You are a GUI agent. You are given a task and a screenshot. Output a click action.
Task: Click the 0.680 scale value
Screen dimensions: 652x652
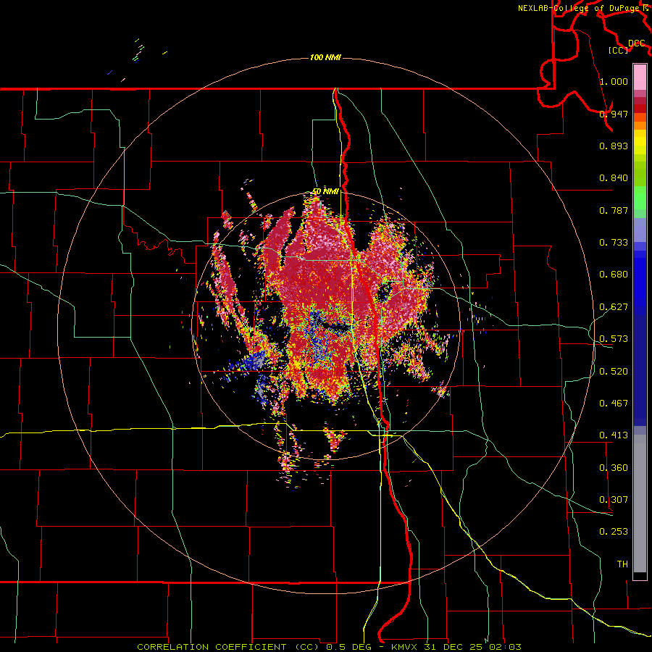tap(614, 275)
